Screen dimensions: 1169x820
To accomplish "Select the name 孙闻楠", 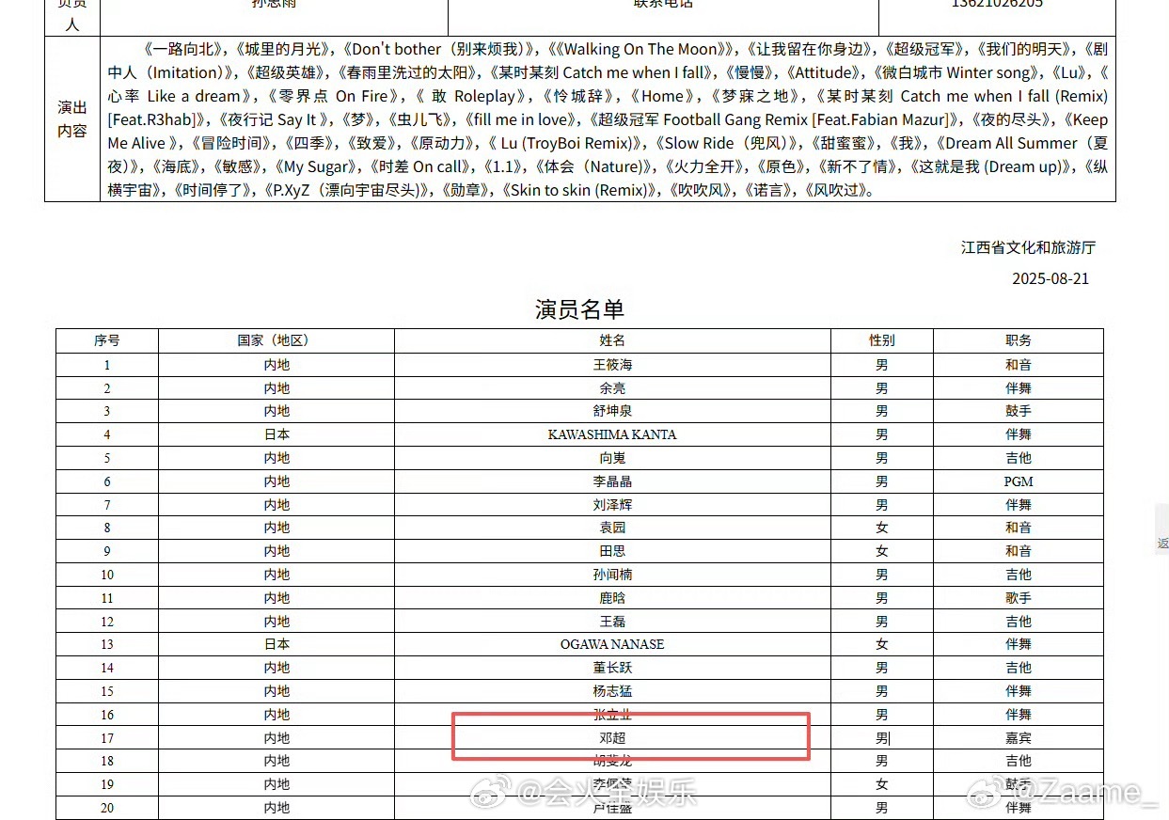I will [612, 575].
